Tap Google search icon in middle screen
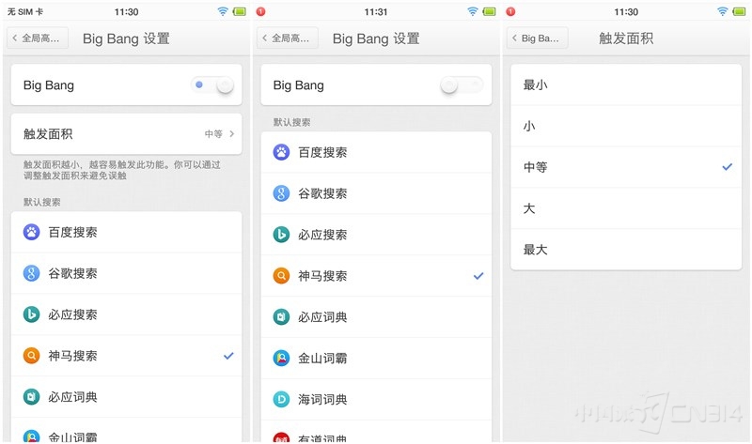This screenshot has height=444, width=752. 281,193
